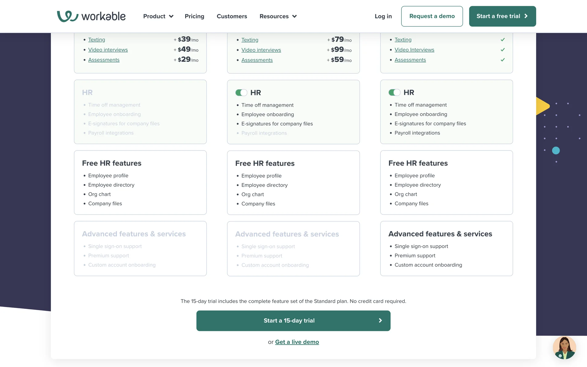
Task: Open Texting link in the first plan
Action: click(x=97, y=40)
